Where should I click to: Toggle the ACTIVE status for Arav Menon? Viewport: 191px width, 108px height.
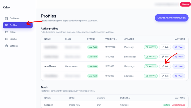click(x=151, y=66)
